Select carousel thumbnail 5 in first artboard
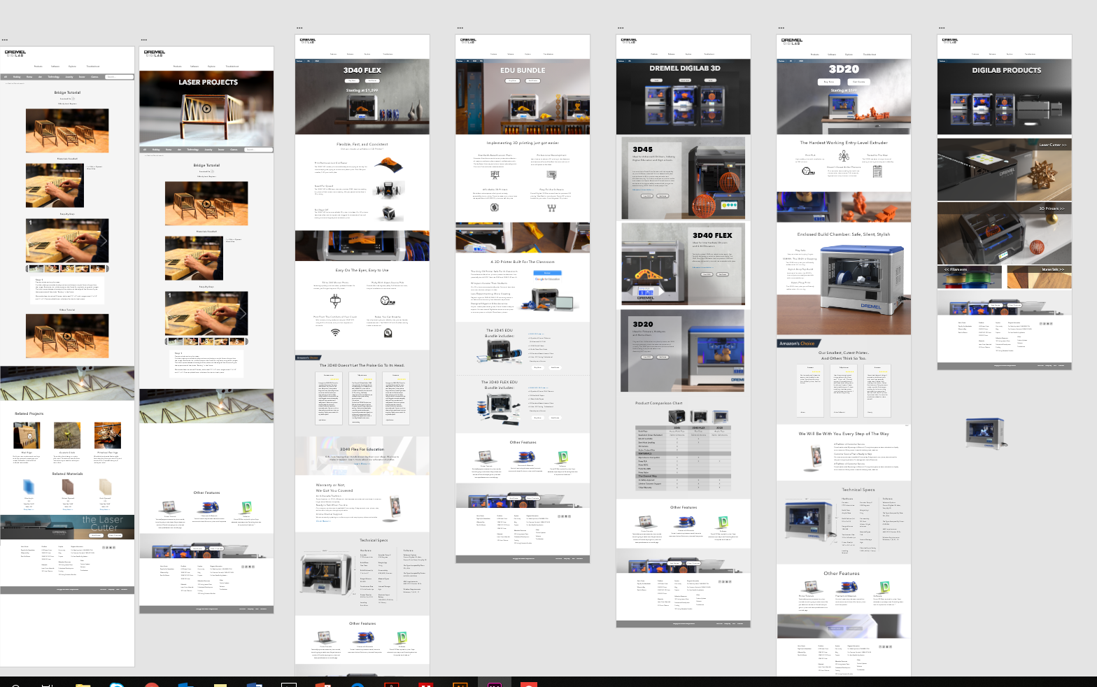 pyautogui.click(x=99, y=269)
